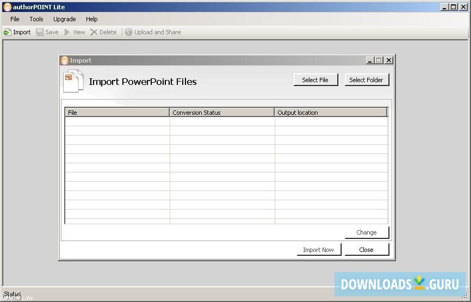This screenshot has width=471, height=302.
Task: Click the X of the Import dialog title bar
Action: tap(389, 60)
